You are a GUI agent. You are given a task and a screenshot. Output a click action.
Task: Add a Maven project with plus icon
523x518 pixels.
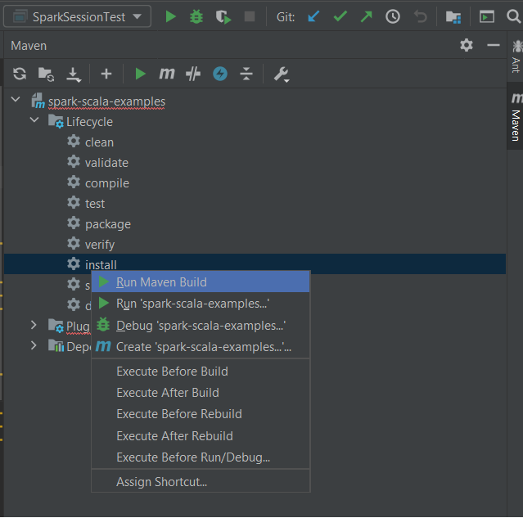tap(106, 74)
